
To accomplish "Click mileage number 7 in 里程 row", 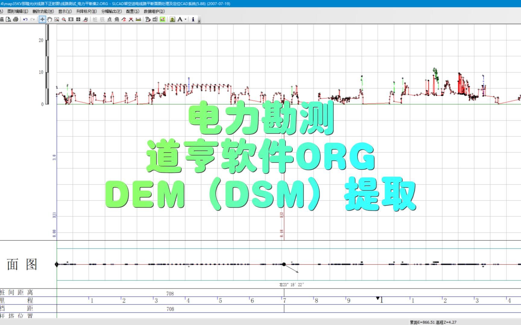I will tap(284, 301).
